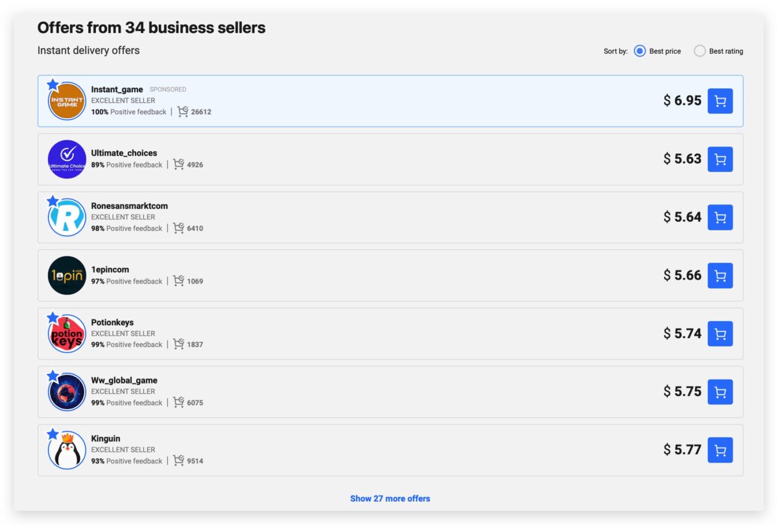Viewport: 778px width, 525px height.
Task: Open Kinguin penguin seller logo
Action: (67, 450)
